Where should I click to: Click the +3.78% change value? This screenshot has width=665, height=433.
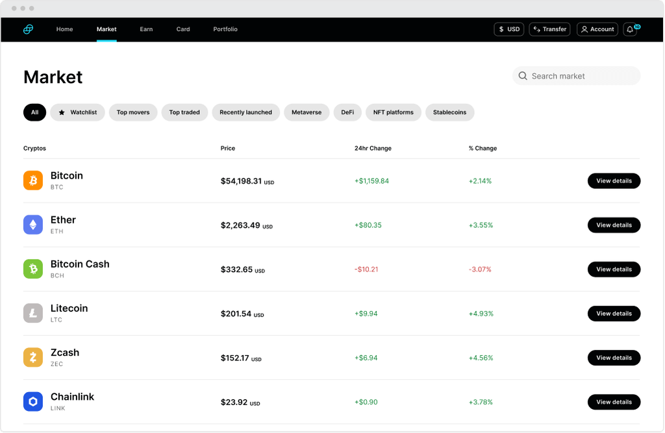481,402
